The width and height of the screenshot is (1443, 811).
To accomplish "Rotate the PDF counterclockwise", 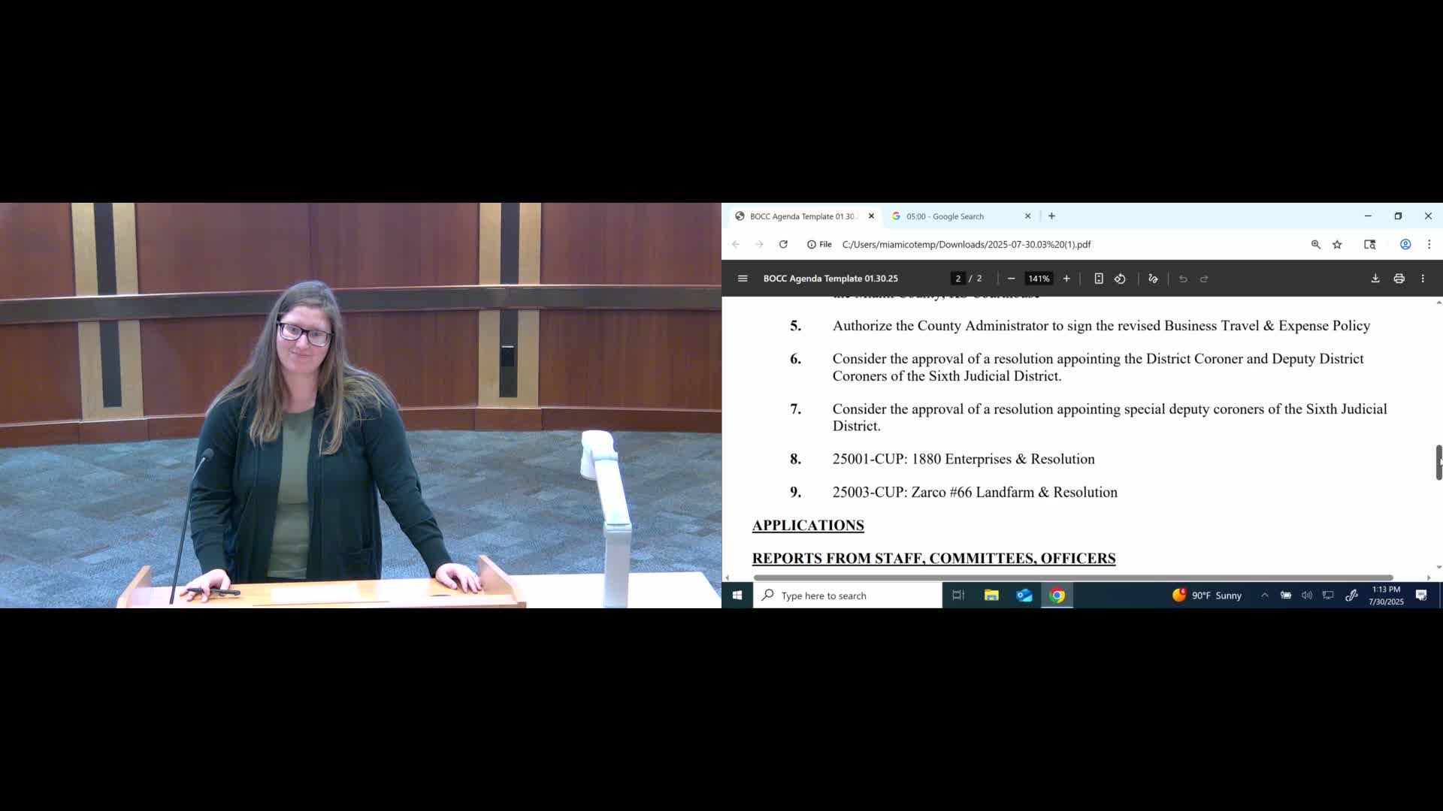I will coord(1120,279).
